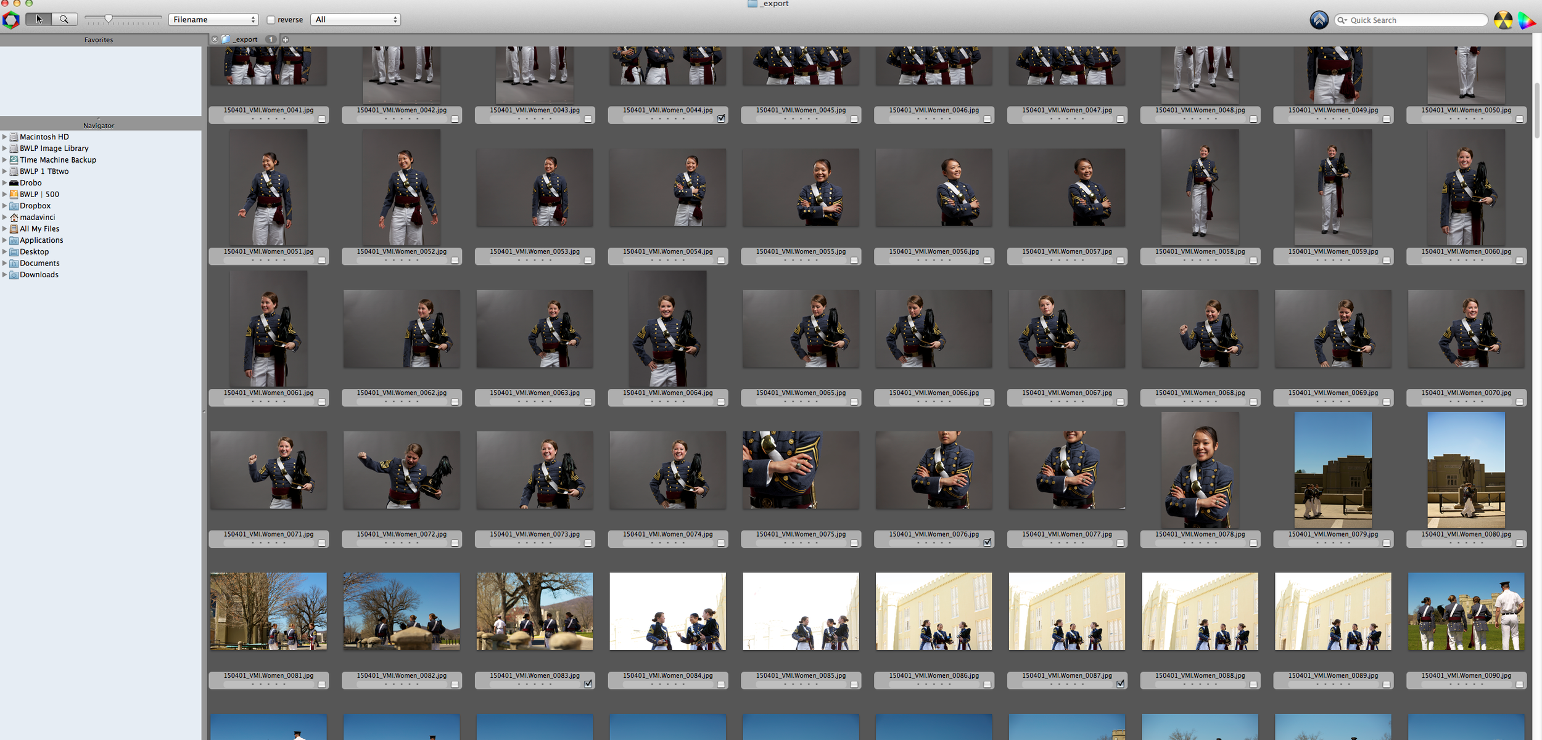Expand the Downloads folder node
Image resolution: width=1542 pixels, height=740 pixels.
coord(4,275)
